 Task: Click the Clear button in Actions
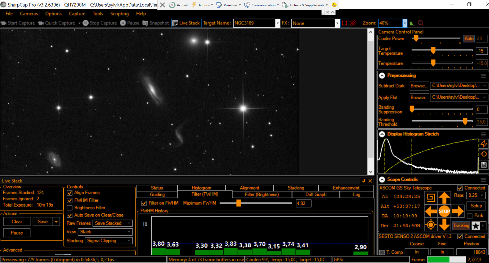tap(17, 222)
